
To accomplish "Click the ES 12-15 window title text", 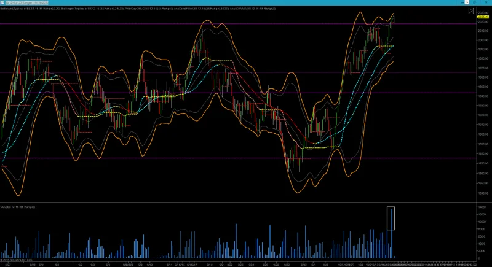I will pos(26,2).
